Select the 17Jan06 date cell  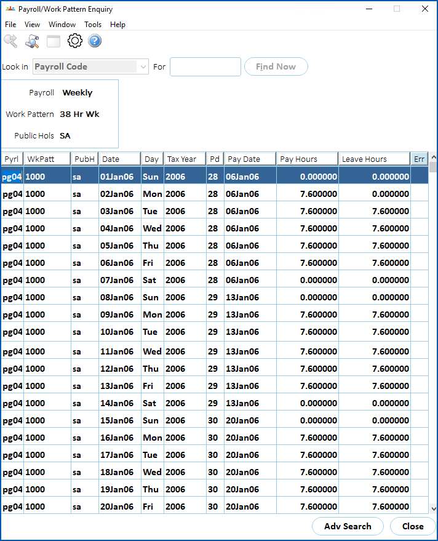tap(120, 455)
